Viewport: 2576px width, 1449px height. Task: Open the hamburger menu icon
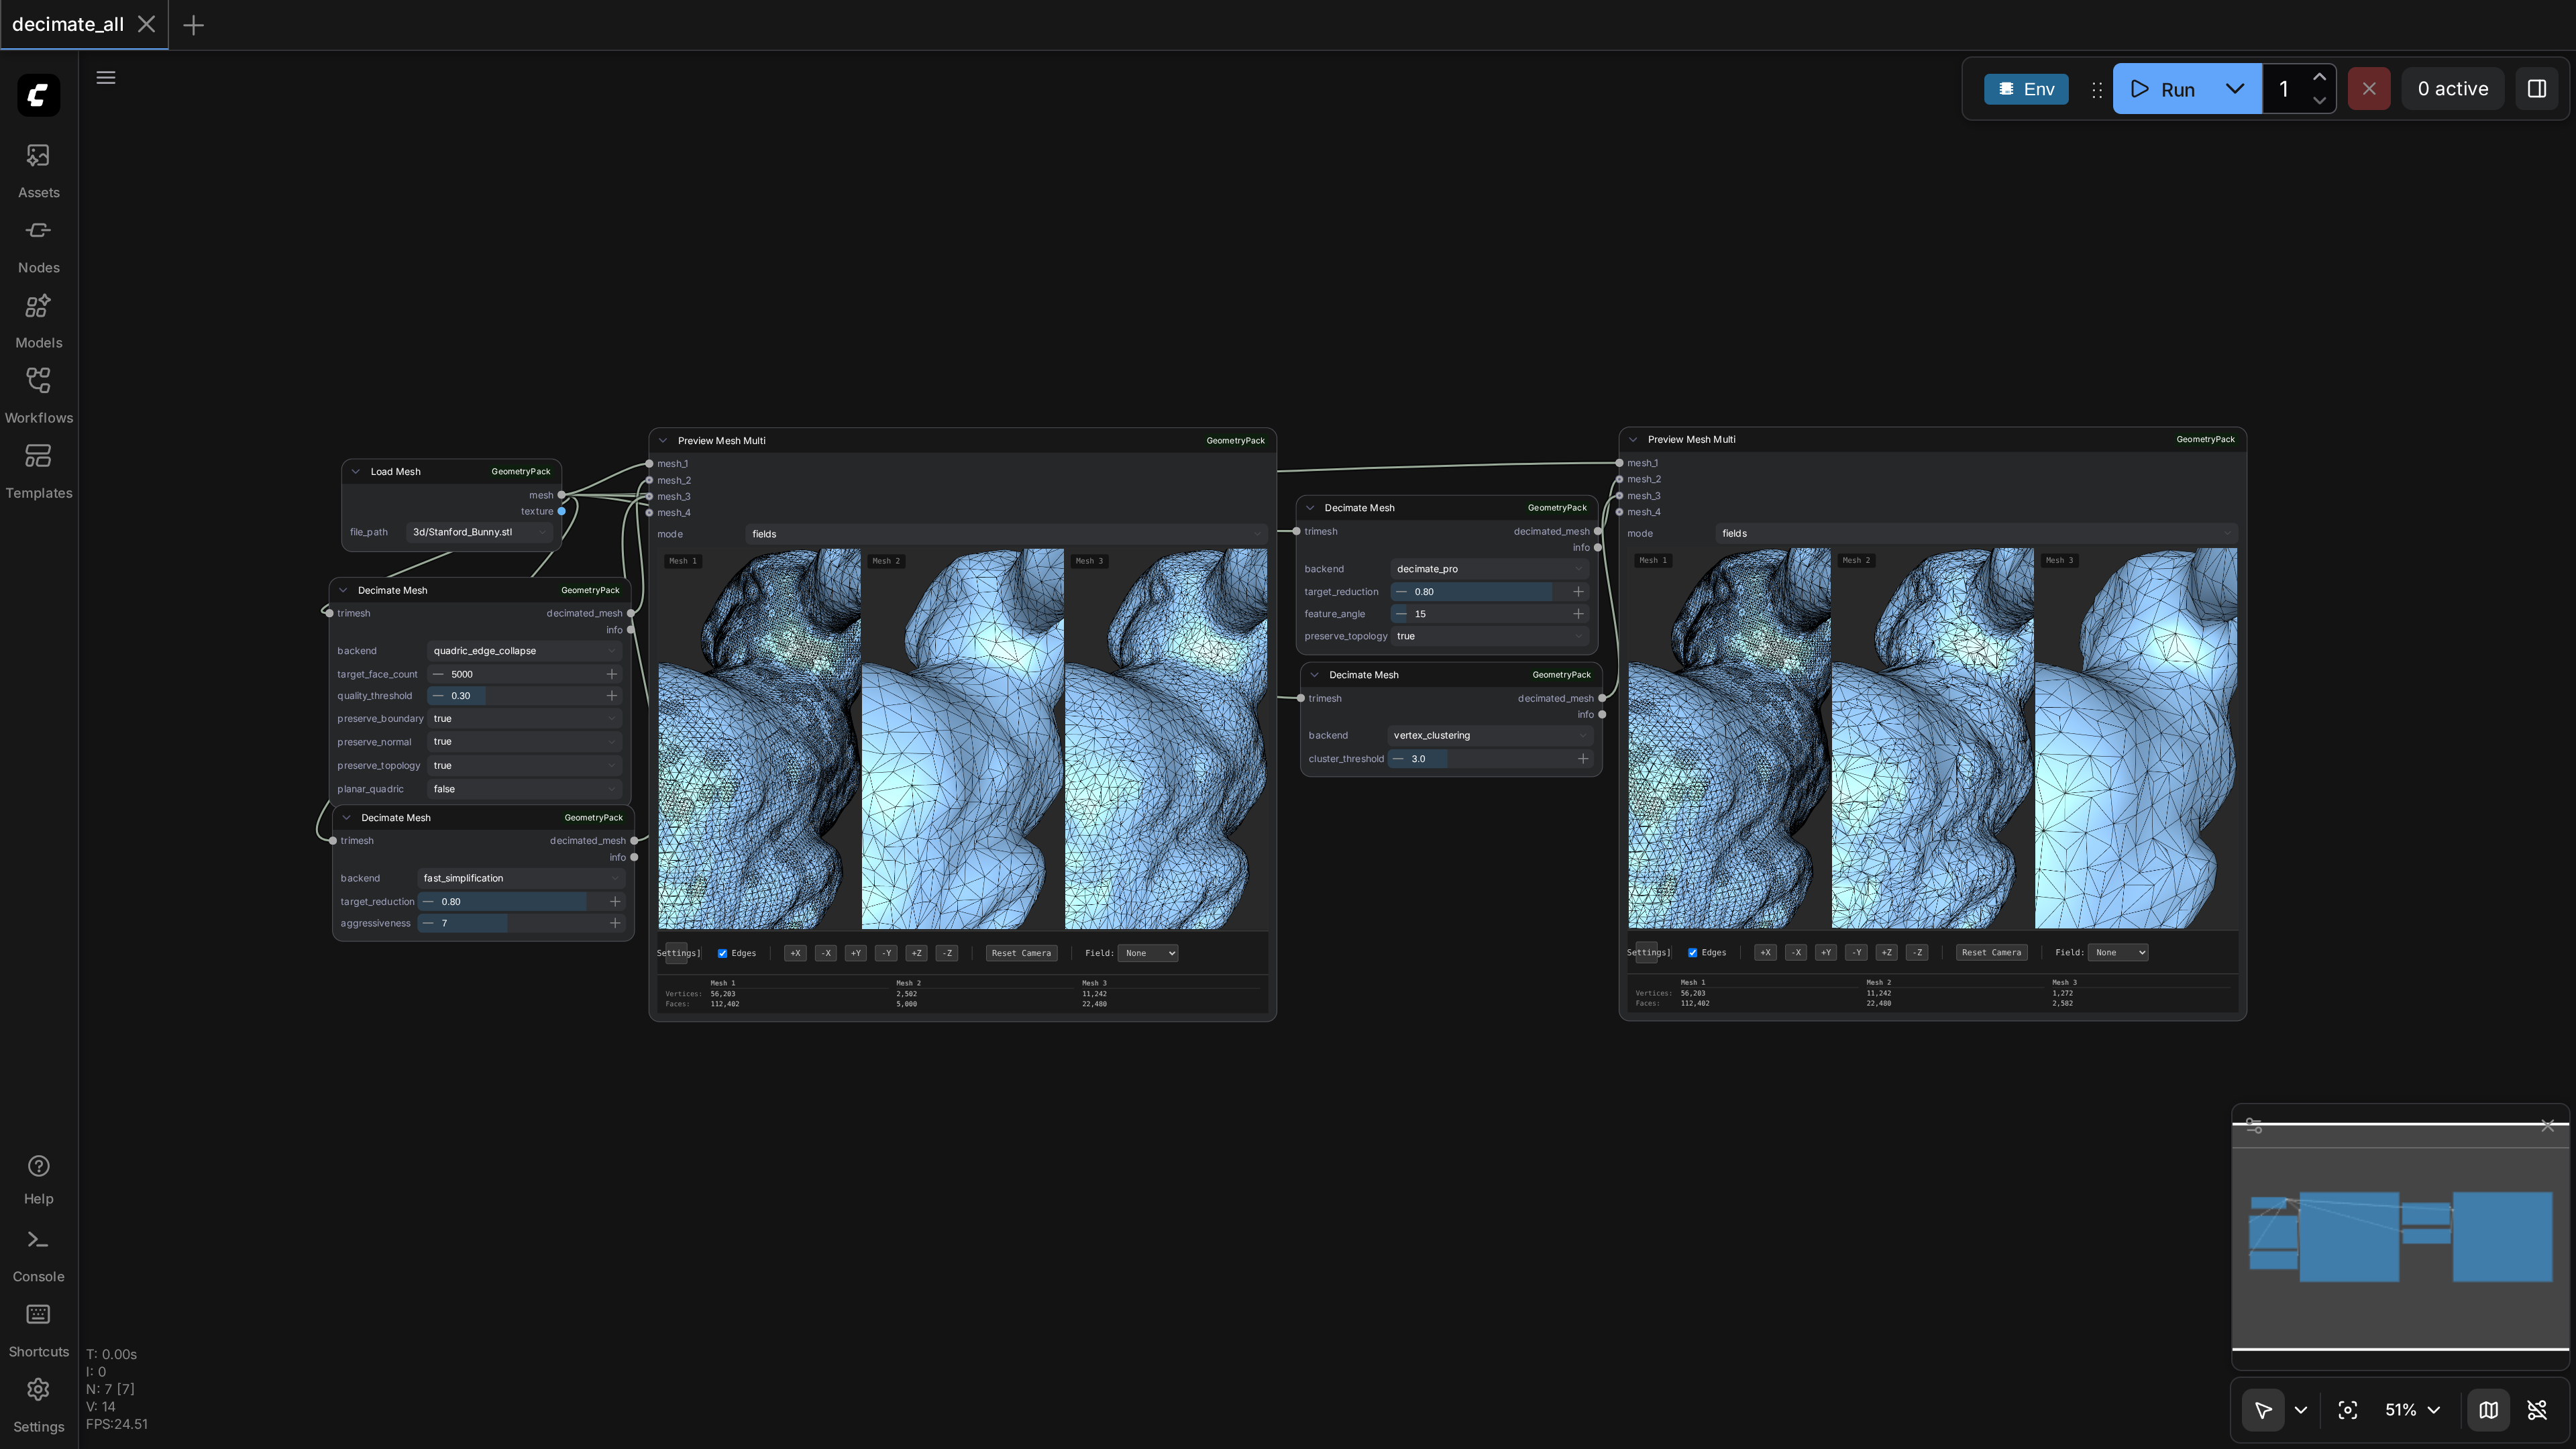pos(106,78)
